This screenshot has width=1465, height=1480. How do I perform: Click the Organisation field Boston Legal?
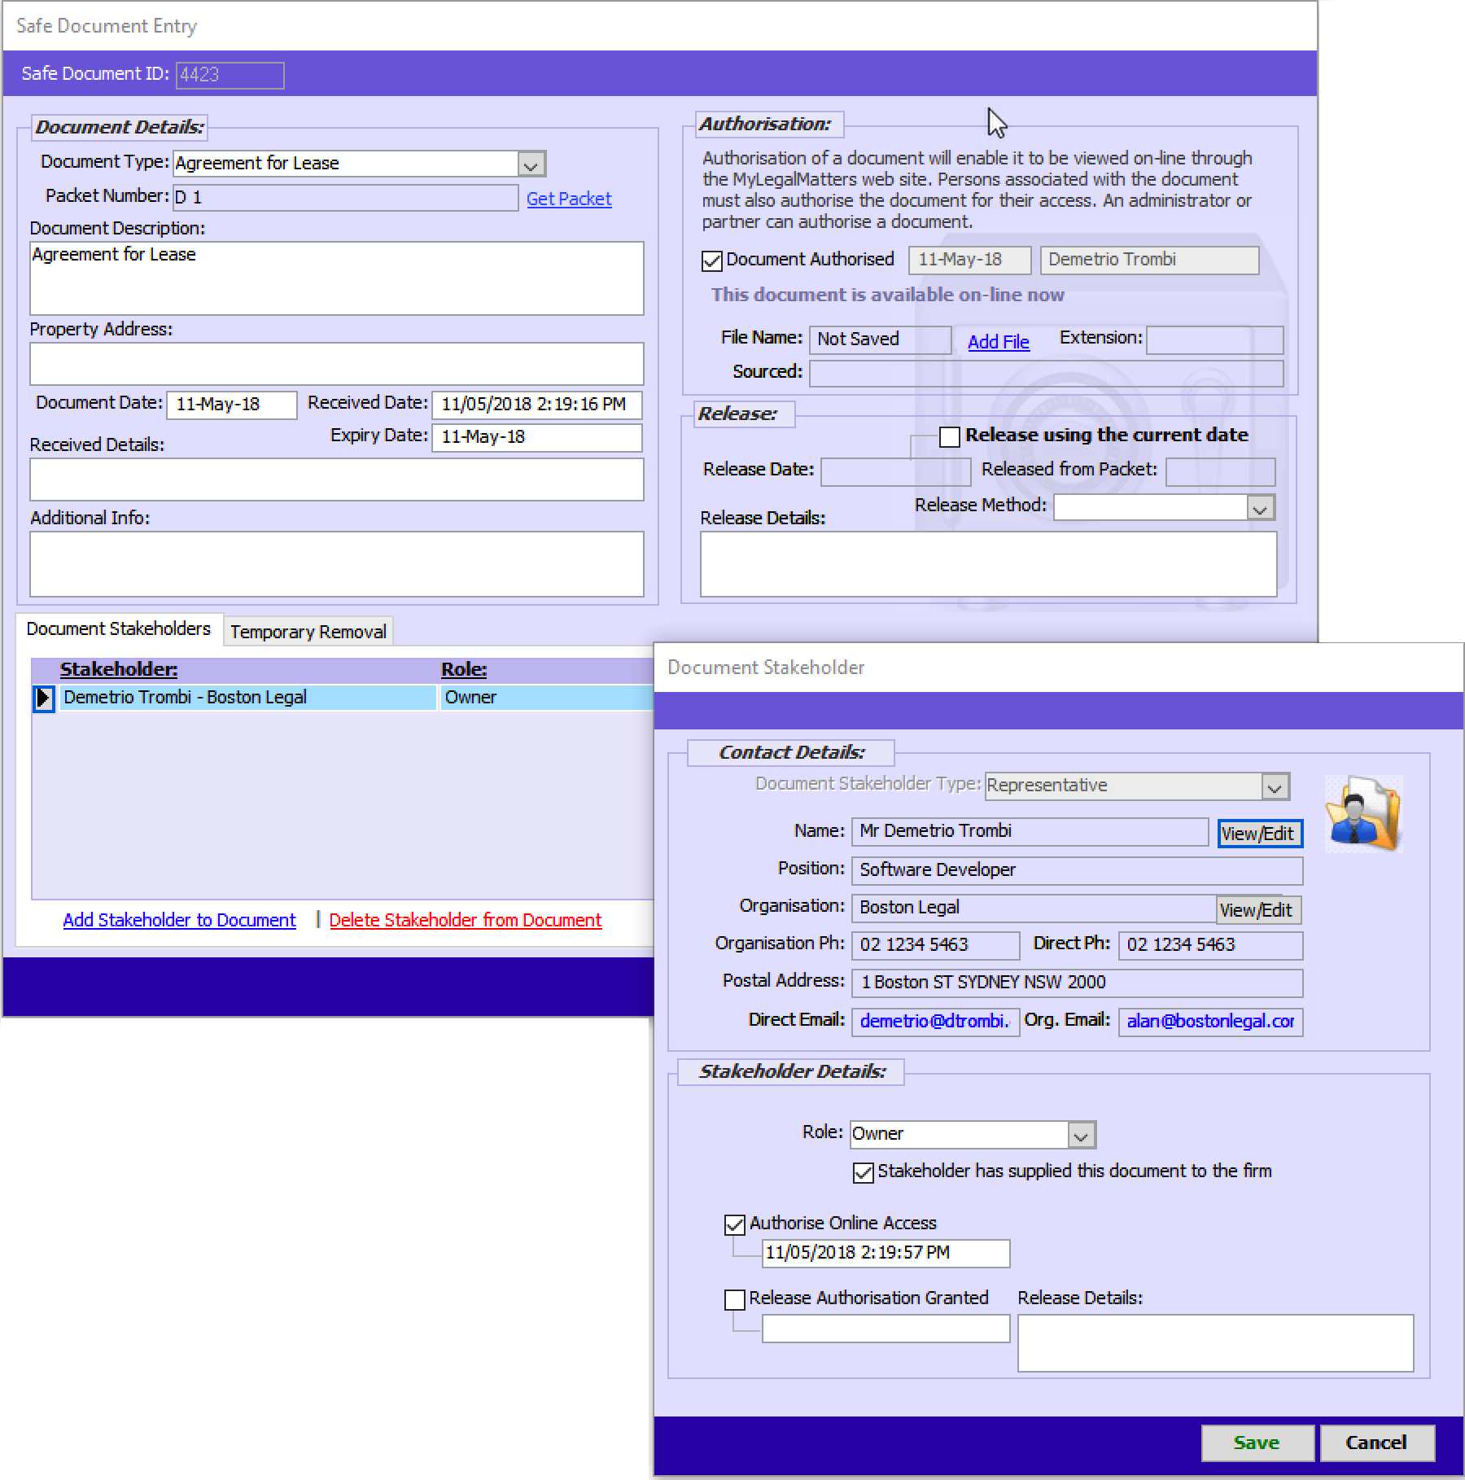tap(1034, 909)
